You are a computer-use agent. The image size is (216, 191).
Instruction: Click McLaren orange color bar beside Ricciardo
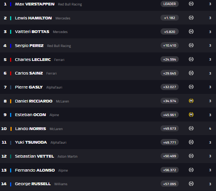coord(10,101)
